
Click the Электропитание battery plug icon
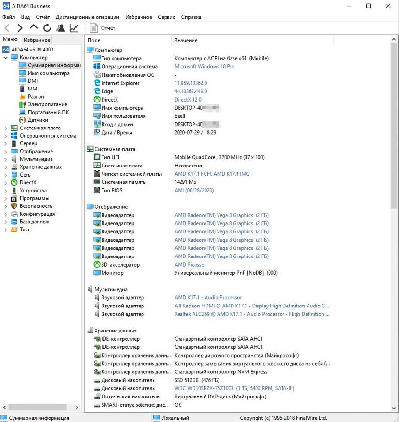[22, 104]
